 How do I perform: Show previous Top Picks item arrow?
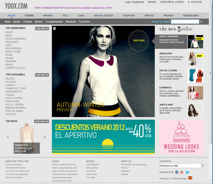click(8, 137)
